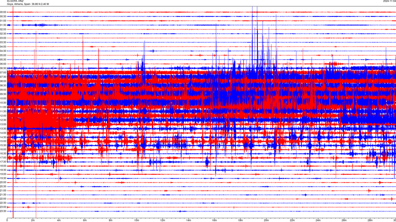Viewport: 396px width, 222px height.
Task: Click the '4m' x-axis tick label
Action: click(59, 220)
